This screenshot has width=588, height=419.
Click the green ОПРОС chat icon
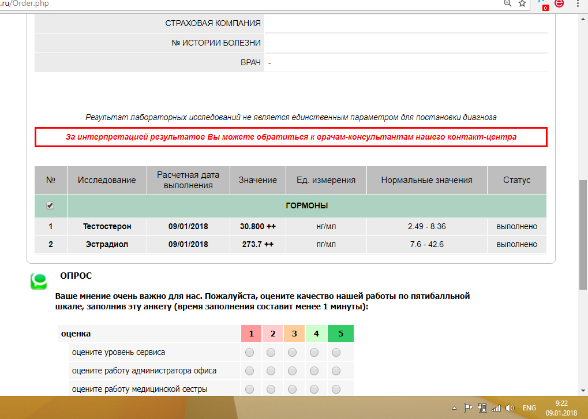click(x=38, y=281)
